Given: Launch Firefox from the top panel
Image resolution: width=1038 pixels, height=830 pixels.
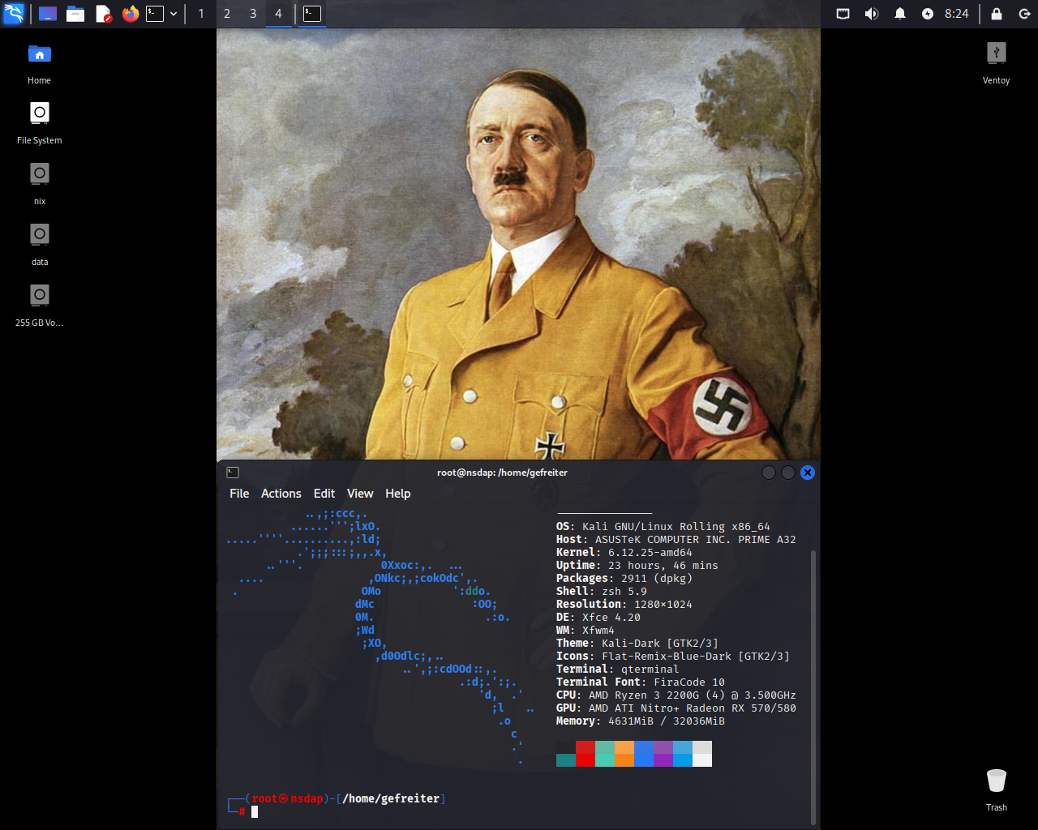Looking at the screenshot, I should pyautogui.click(x=131, y=14).
